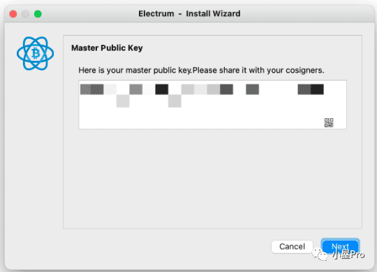Close the Install Wizard with the red button
The image size is (377, 272).
click(x=13, y=14)
